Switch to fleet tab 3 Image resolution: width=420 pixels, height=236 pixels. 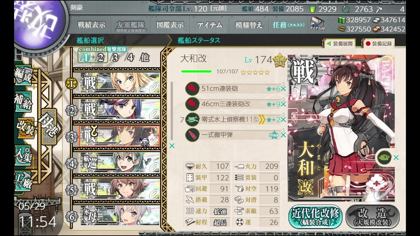click(115, 57)
